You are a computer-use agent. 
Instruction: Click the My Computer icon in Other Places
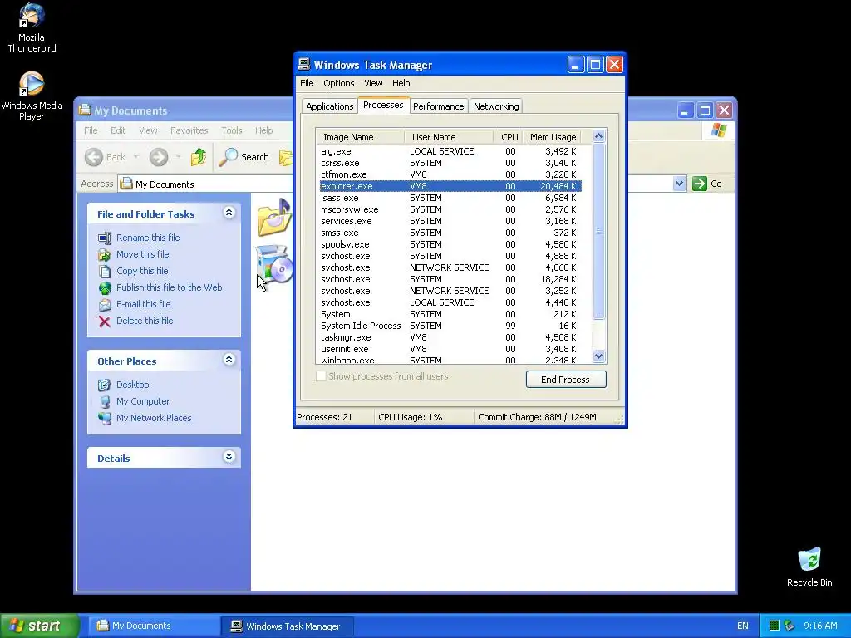point(105,401)
